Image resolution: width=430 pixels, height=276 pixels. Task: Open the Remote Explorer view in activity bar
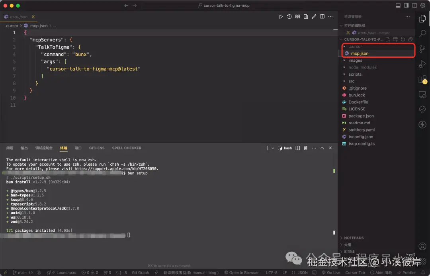tap(422, 95)
